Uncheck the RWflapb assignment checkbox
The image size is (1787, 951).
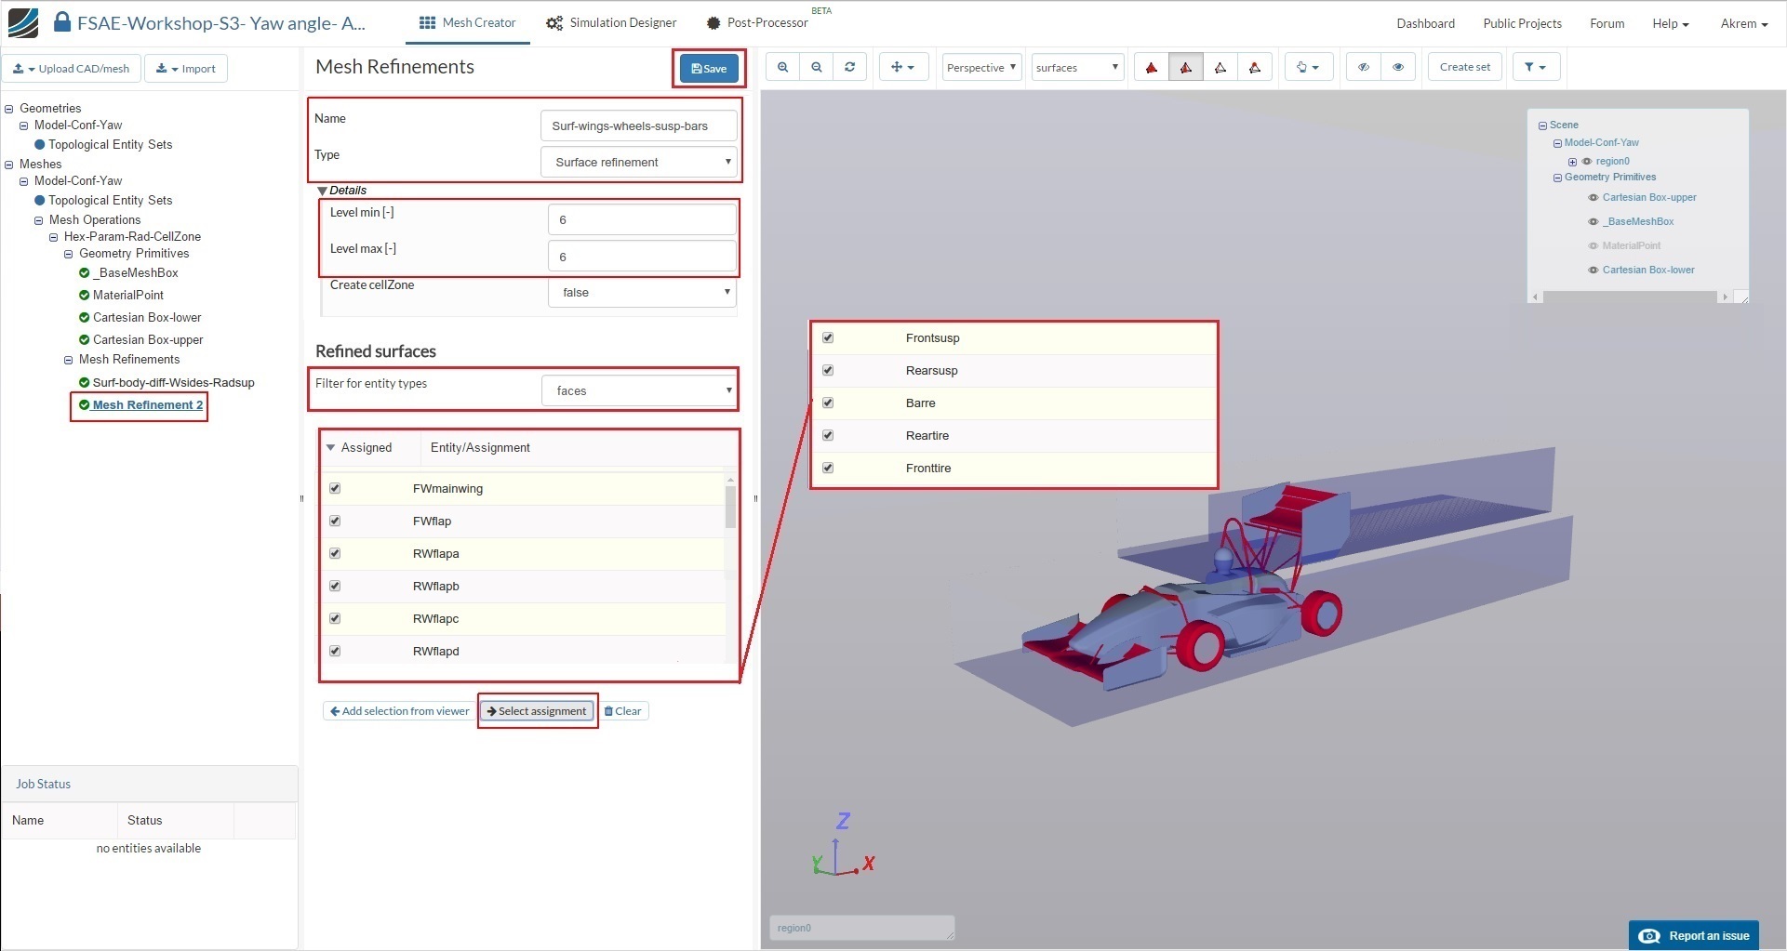(335, 586)
